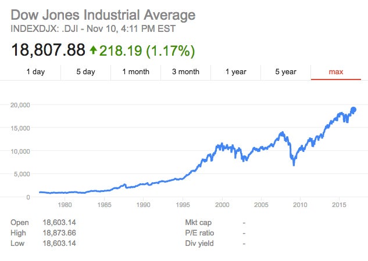Image resolution: width=368 pixels, height=261 pixels.
Task: Click the 20,000 y-axis label
Action: pos(20,105)
